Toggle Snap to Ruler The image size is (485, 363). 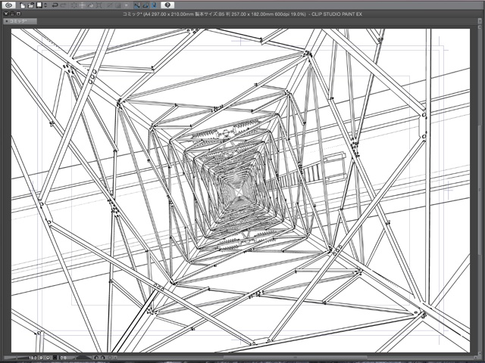tap(137, 5)
